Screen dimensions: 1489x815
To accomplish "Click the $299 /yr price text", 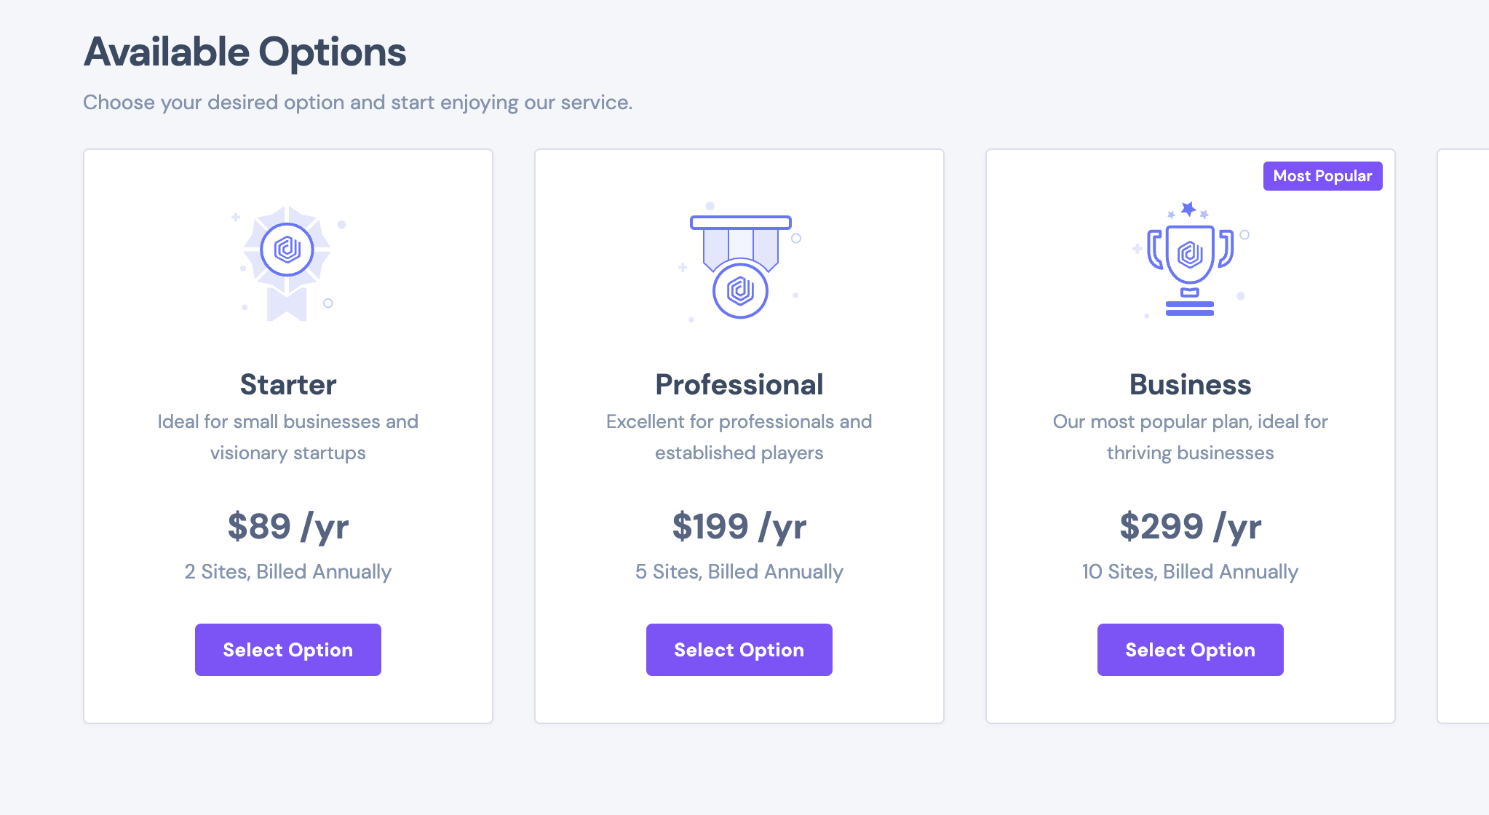I will (1191, 525).
